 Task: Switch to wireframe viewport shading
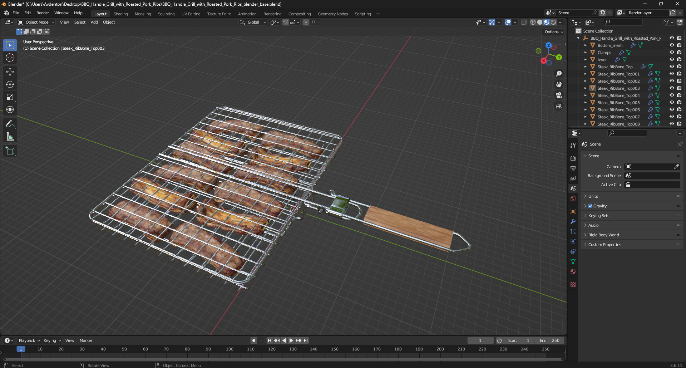click(533, 22)
